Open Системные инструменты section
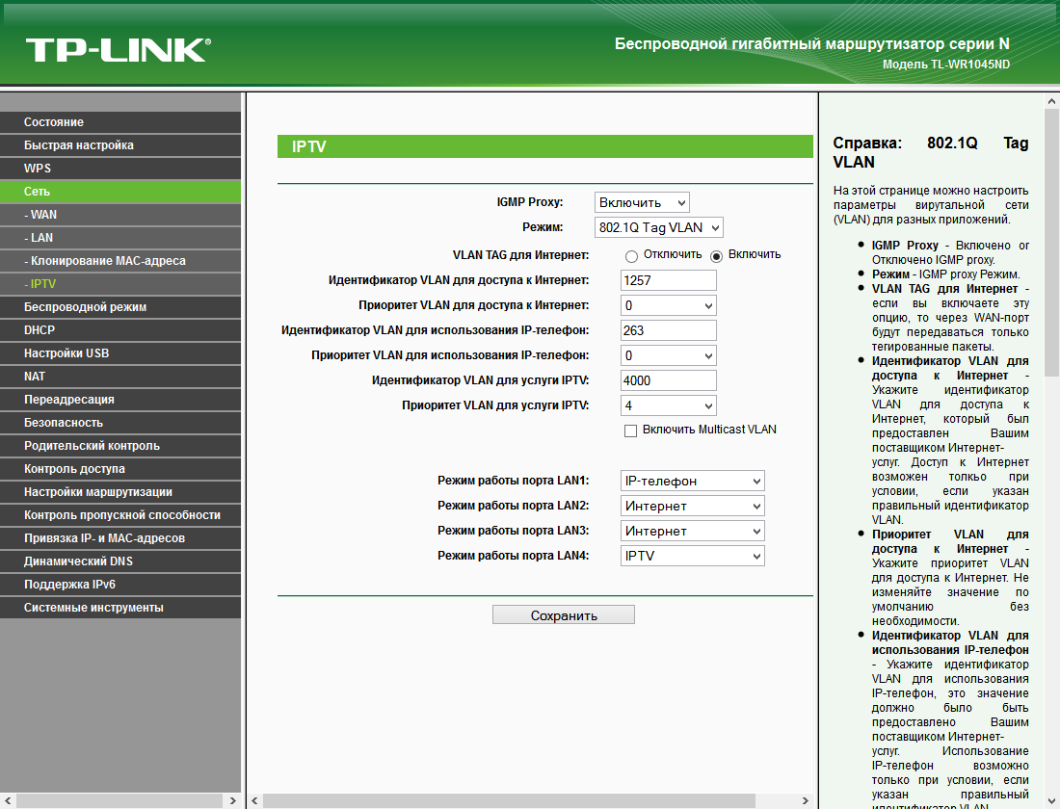 (120, 608)
